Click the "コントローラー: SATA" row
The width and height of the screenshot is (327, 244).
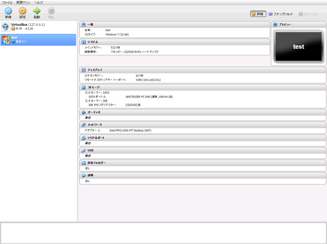[97, 93]
